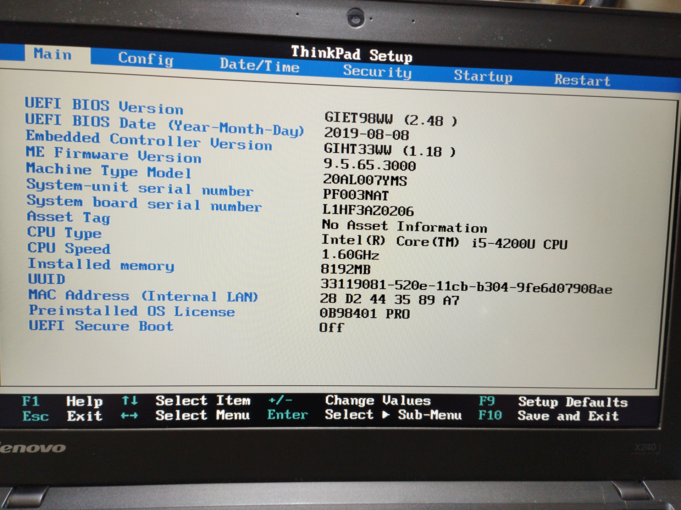Click the Select Item hint
This screenshot has height=510, width=681.
[203, 401]
